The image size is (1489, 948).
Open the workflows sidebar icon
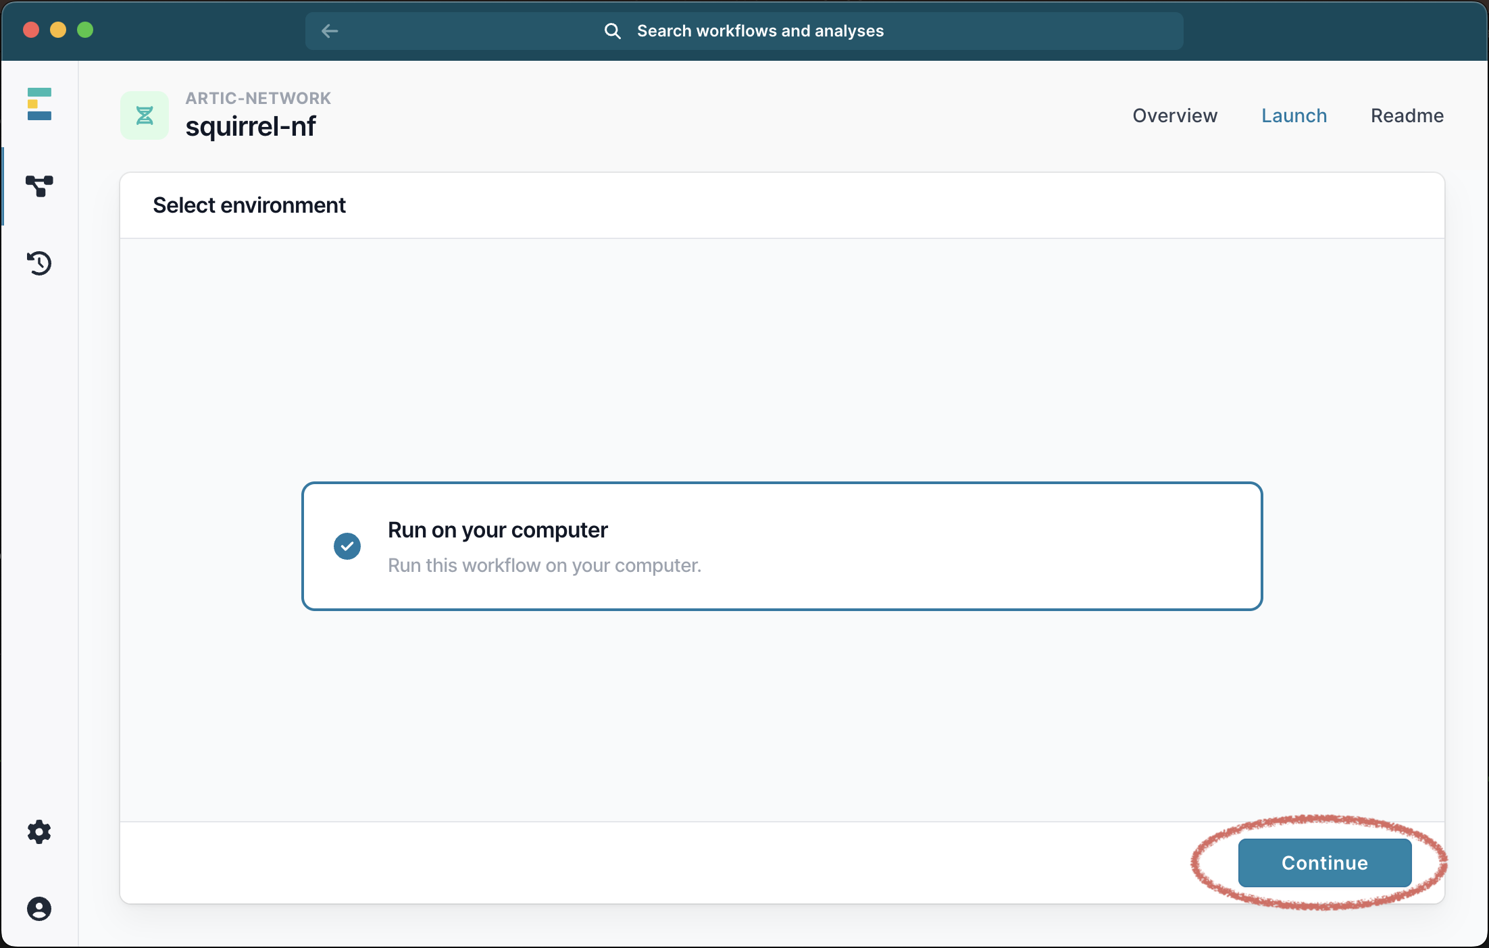coord(39,186)
